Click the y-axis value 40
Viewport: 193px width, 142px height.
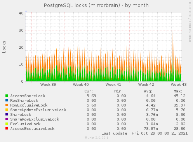pyautogui.click(x=21, y=13)
